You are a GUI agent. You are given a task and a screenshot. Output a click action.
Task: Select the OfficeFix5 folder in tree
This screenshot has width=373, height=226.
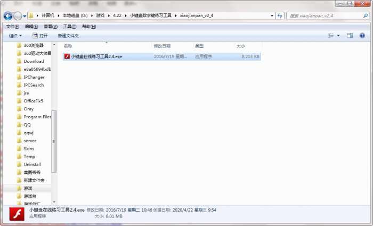click(x=33, y=101)
